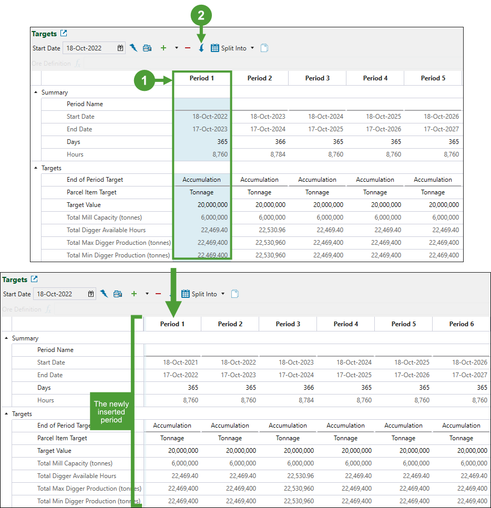Screen dimensions: 491x508
Task: Click upper cell with end date 17-Oct-2027
Action: tap(433, 129)
